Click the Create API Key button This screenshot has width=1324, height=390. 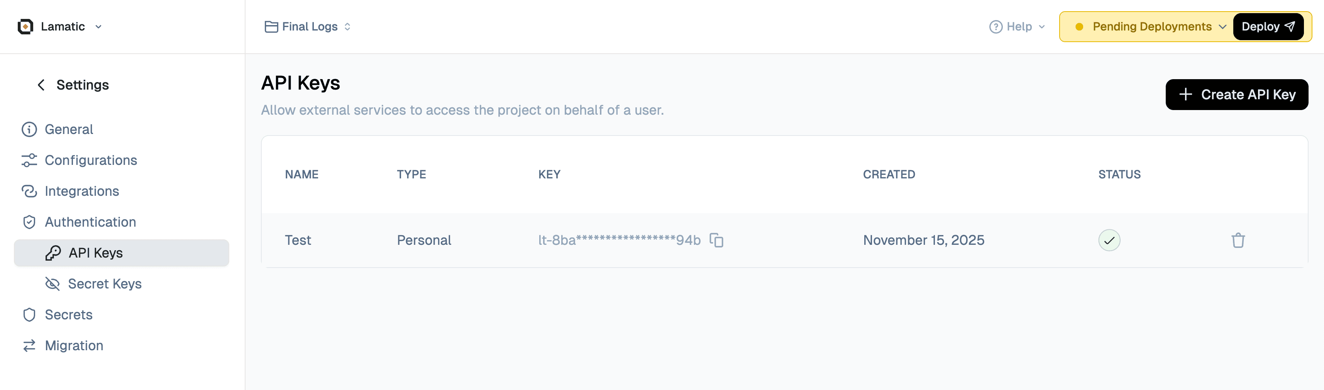pos(1236,95)
